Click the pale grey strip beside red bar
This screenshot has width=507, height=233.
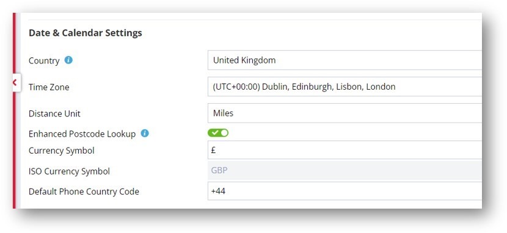point(18,145)
